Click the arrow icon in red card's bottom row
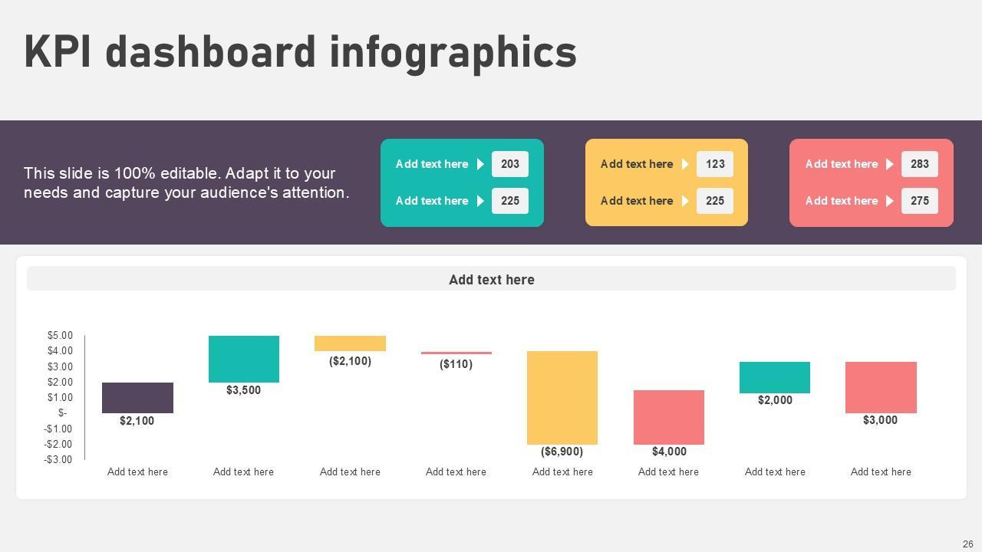This screenshot has height=552, width=982. click(x=890, y=201)
